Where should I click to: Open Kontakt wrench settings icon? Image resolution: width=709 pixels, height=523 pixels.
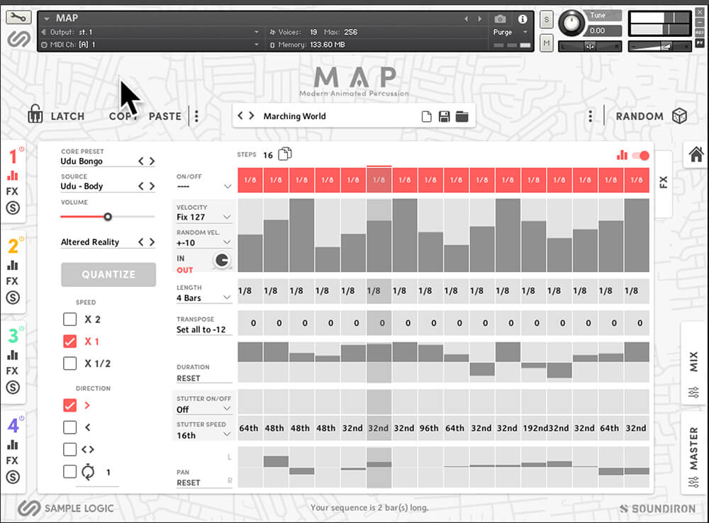(x=18, y=18)
